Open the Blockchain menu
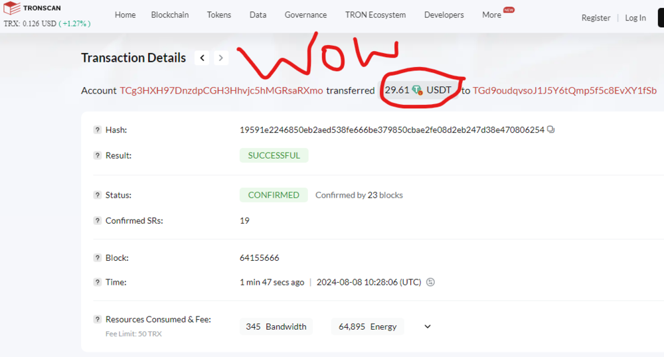The width and height of the screenshot is (664, 357). pyautogui.click(x=170, y=15)
